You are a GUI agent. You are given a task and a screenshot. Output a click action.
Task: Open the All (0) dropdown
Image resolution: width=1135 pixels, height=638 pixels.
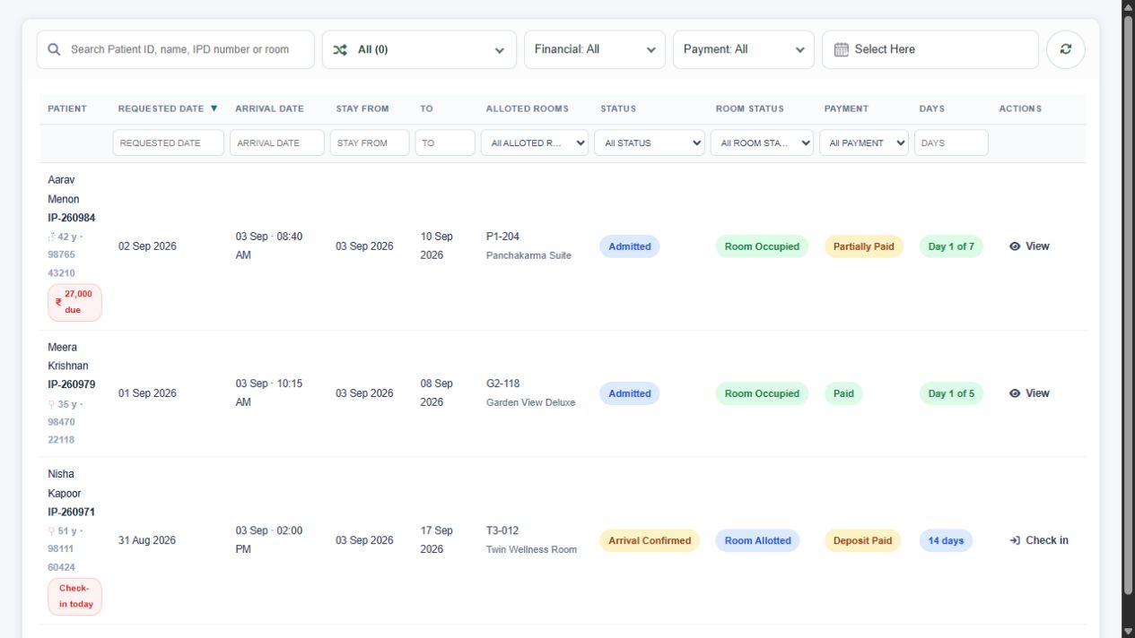point(419,49)
